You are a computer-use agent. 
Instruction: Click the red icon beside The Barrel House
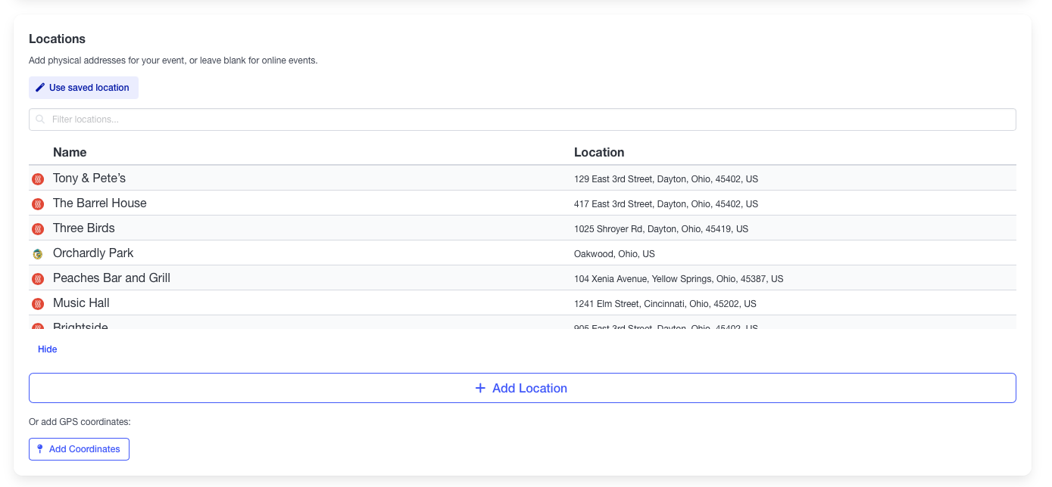point(38,204)
